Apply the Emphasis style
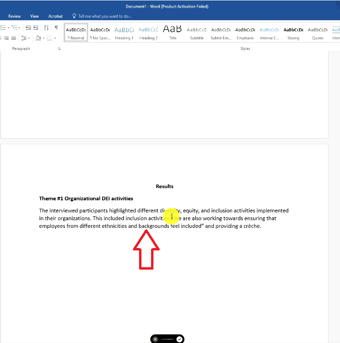Viewport: 340px width, 343px height. tap(245, 33)
